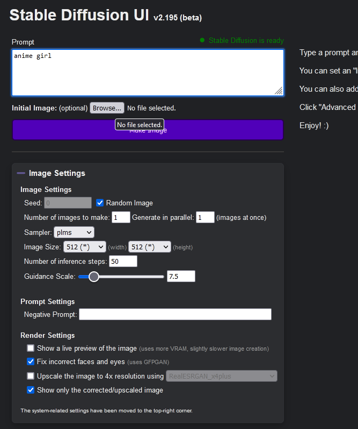
Task: Click the 'Enjoy! :)' text on the right
Action: point(314,125)
